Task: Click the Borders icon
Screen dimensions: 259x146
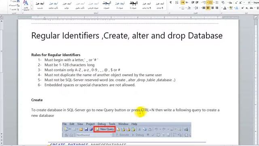Action: [183, 8]
